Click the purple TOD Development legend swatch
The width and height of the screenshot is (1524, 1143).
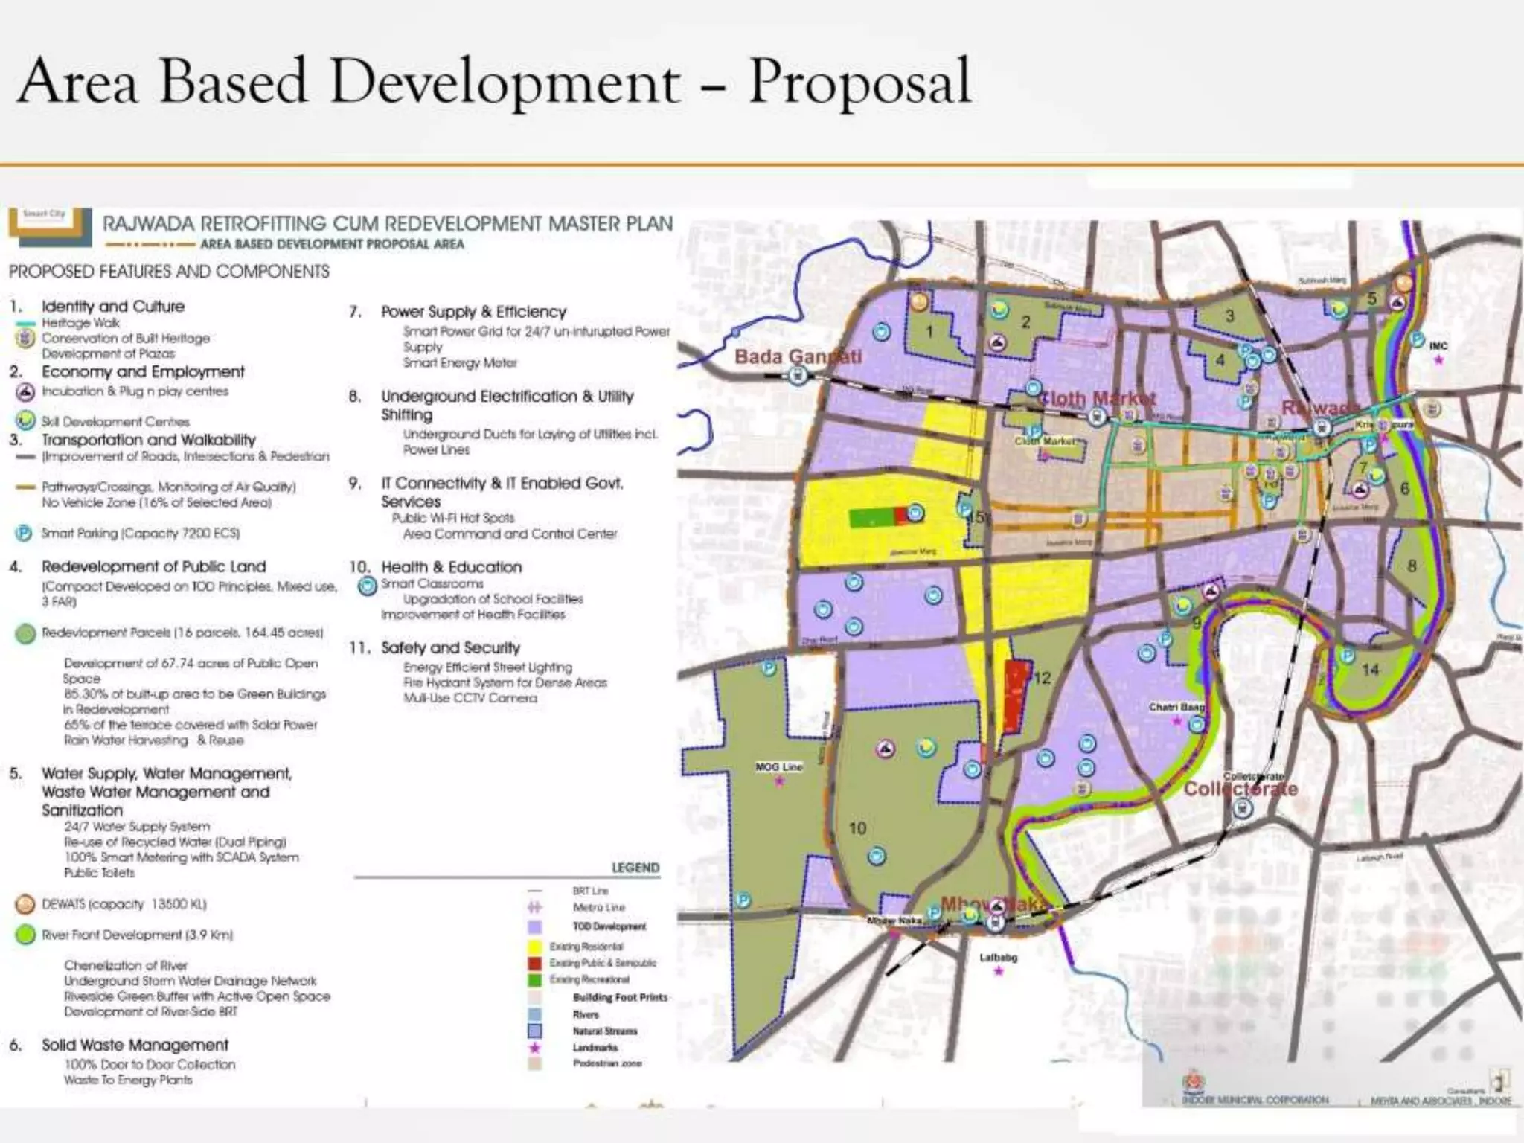click(x=534, y=927)
